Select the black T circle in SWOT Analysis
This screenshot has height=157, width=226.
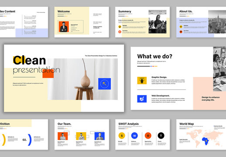tap(161, 136)
